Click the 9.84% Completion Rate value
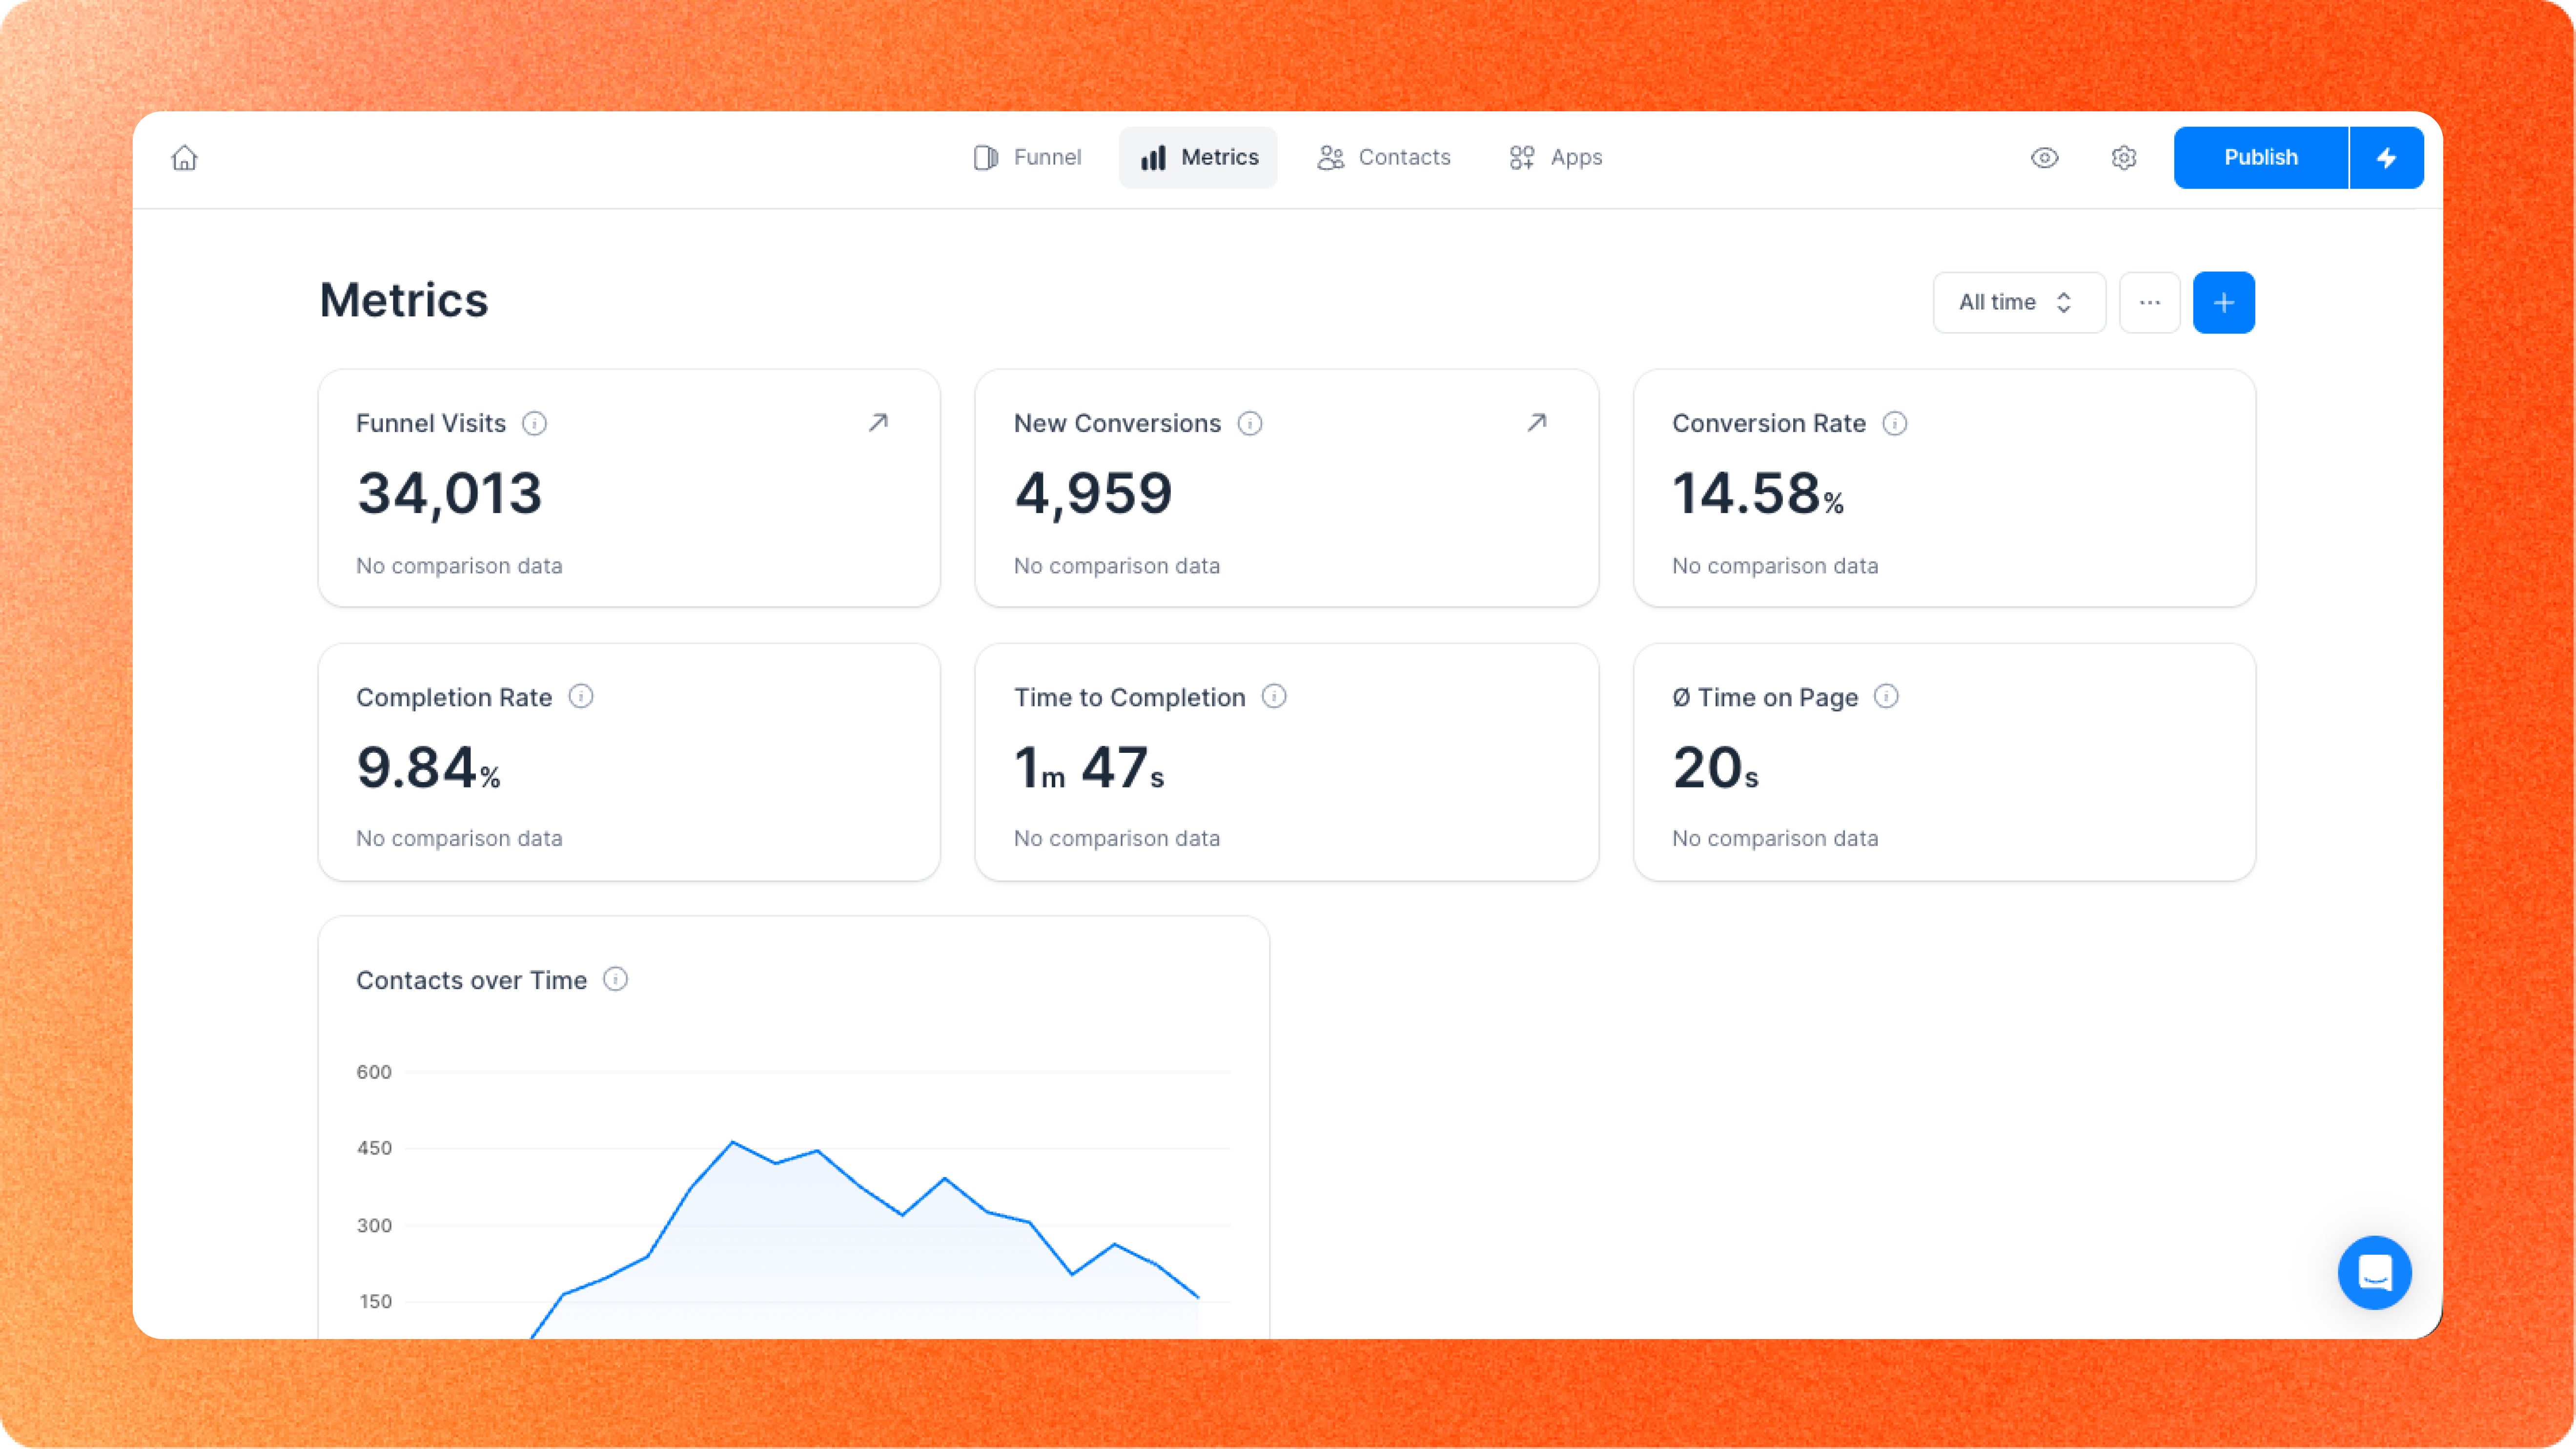 point(428,768)
